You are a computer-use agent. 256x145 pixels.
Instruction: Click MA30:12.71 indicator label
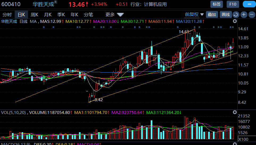tap(134, 21)
